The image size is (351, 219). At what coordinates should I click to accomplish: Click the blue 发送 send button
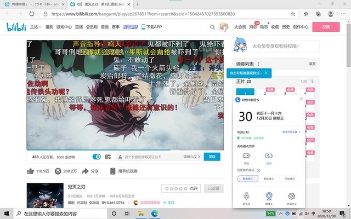point(212,157)
